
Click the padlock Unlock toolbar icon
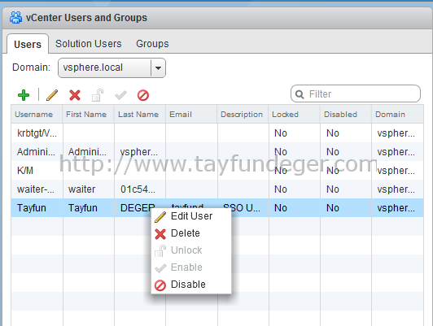pos(98,95)
